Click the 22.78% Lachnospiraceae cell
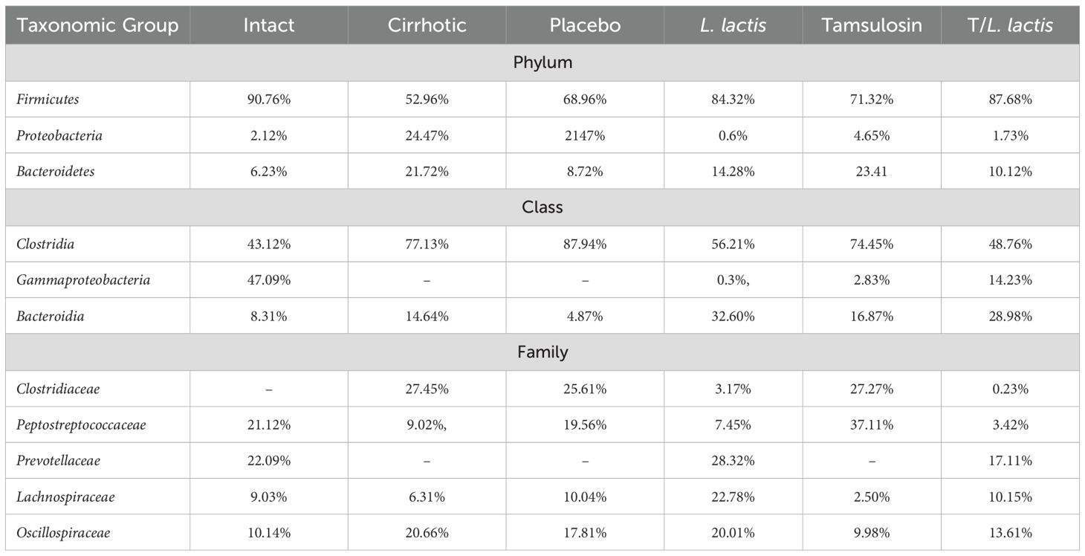1085x556 pixels. [x=733, y=497]
